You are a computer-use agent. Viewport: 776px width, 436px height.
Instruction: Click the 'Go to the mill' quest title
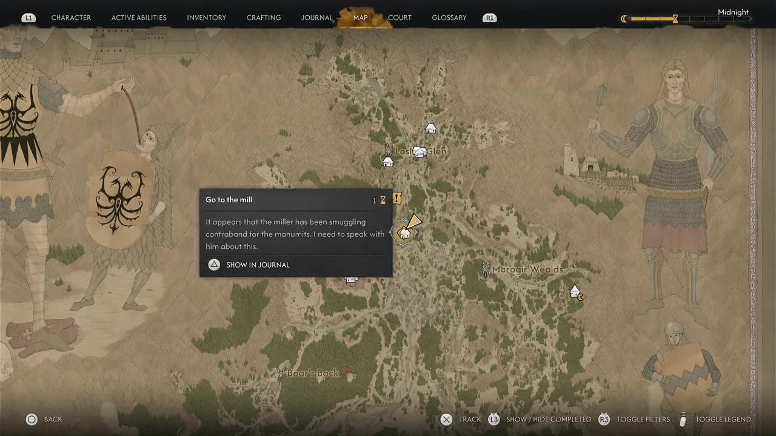pos(229,200)
